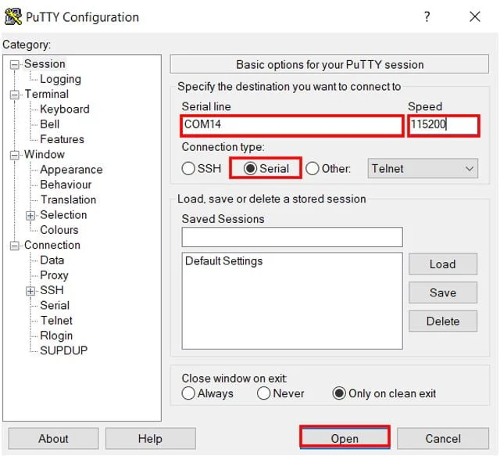Open the Telnet connection type dropdown
This screenshot has height=456, width=500.
coord(423,168)
